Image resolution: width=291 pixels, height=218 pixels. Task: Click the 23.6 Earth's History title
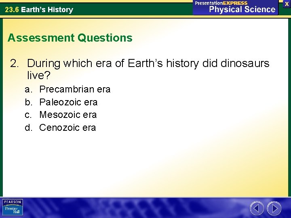[39, 9]
